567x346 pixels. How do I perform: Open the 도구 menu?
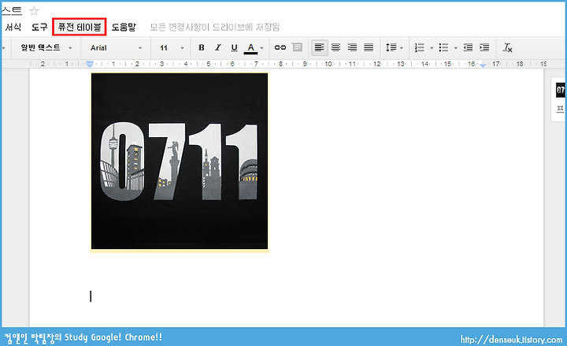click(x=39, y=27)
